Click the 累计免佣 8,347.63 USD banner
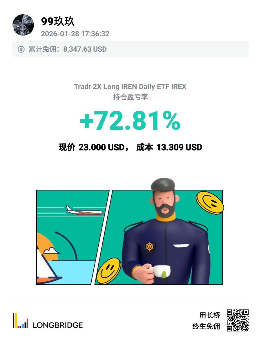Screen dimensions: 261x346 pos(130,49)
